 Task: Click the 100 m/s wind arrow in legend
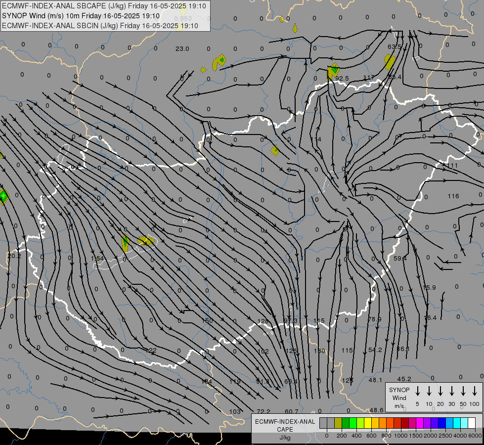(475, 391)
